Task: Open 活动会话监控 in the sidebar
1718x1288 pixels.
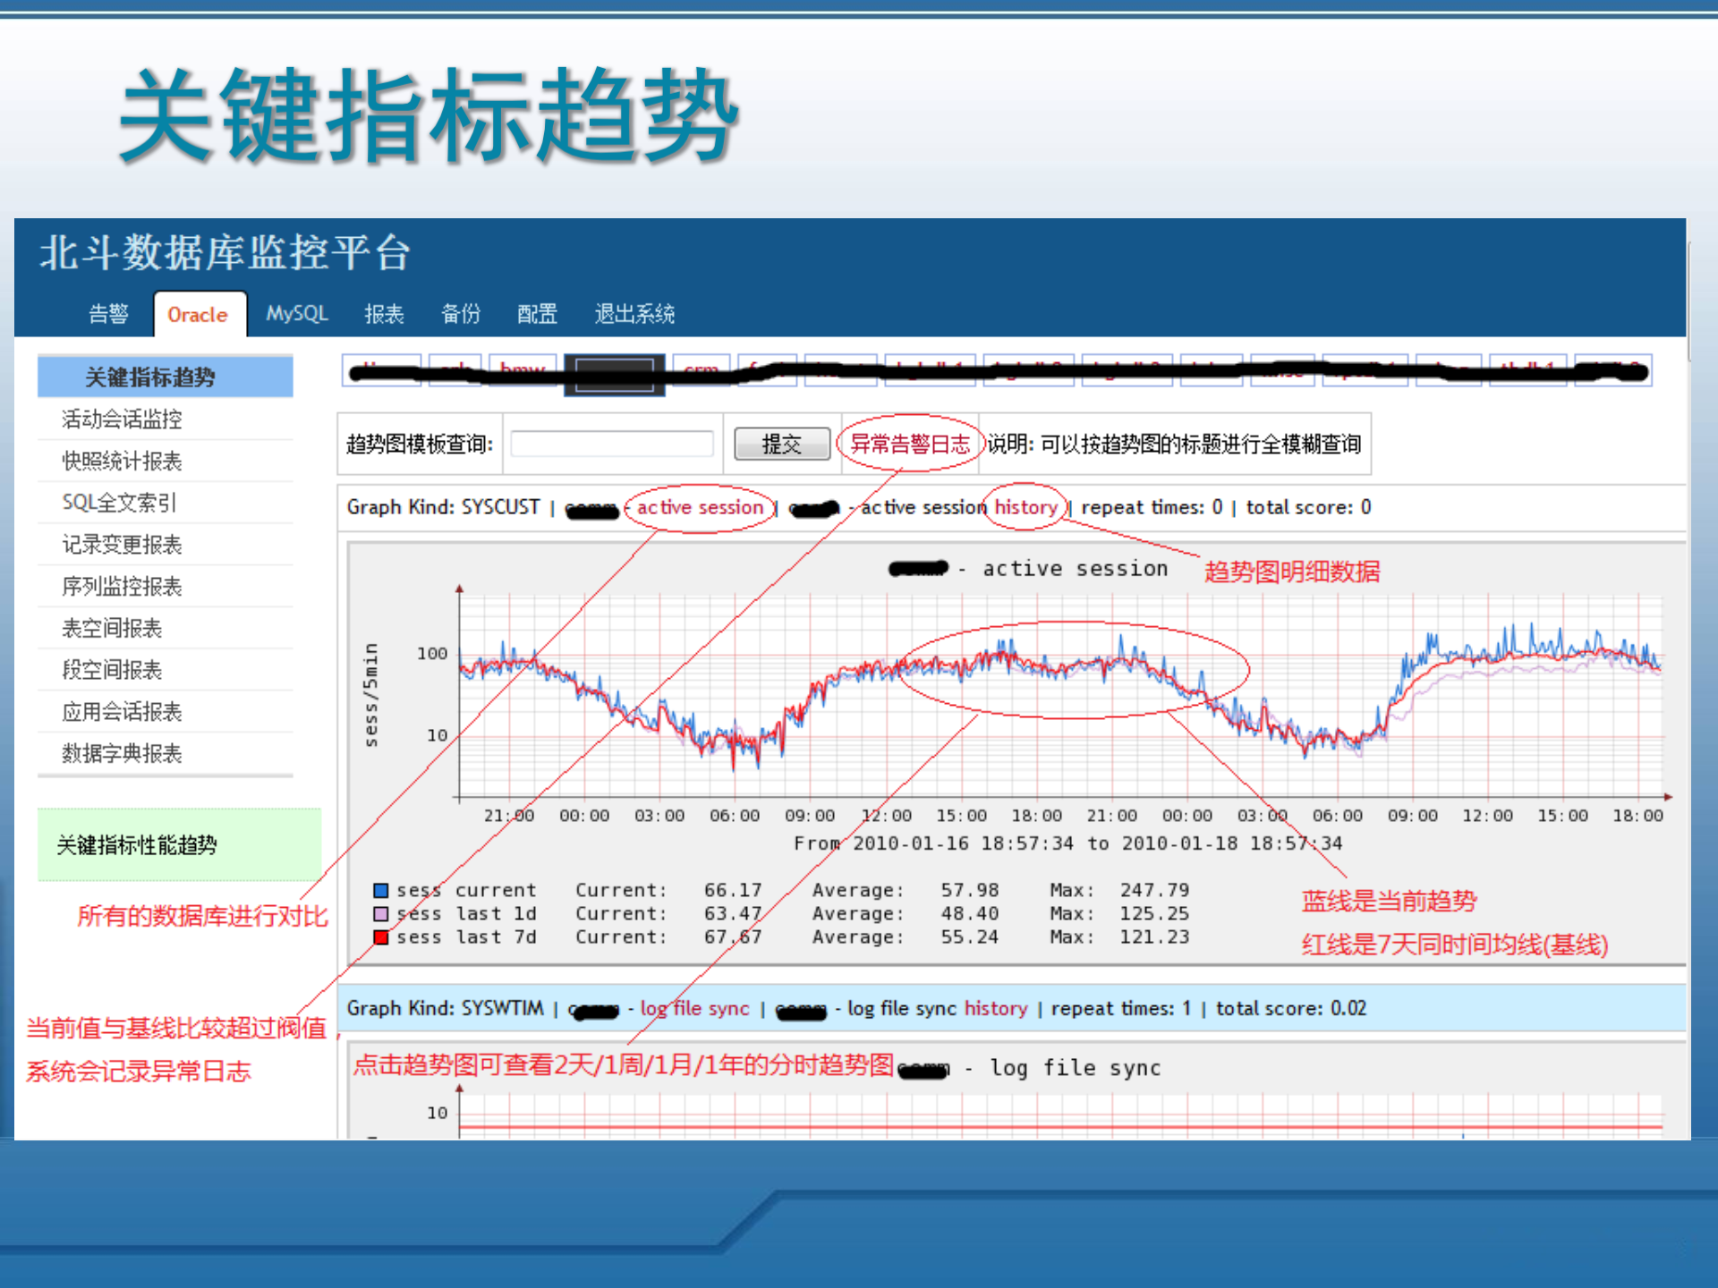Action: click(x=124, y=419)
